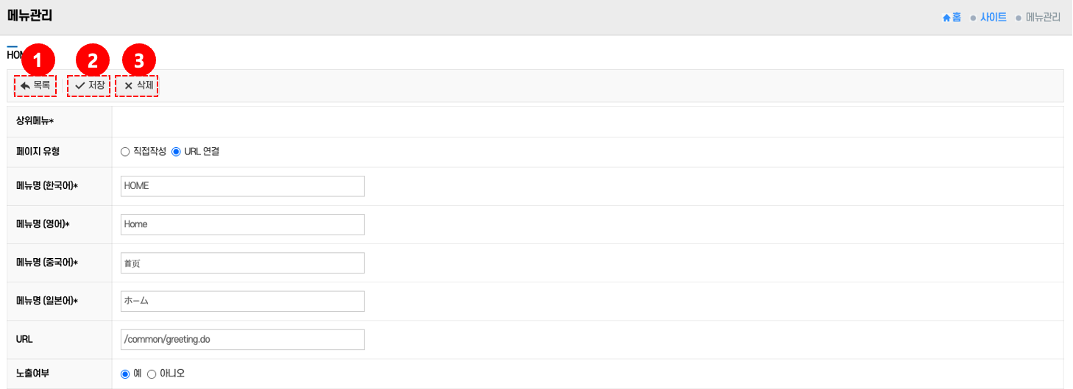
Task: Click the home icon in the breadcrumb
Action: 946,18
